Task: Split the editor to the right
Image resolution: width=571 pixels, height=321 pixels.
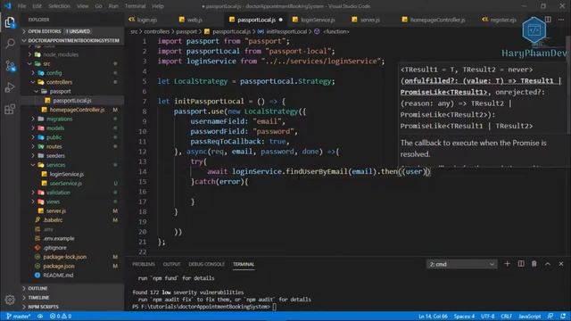Action: pyautogui.click(x=548, y=20)
